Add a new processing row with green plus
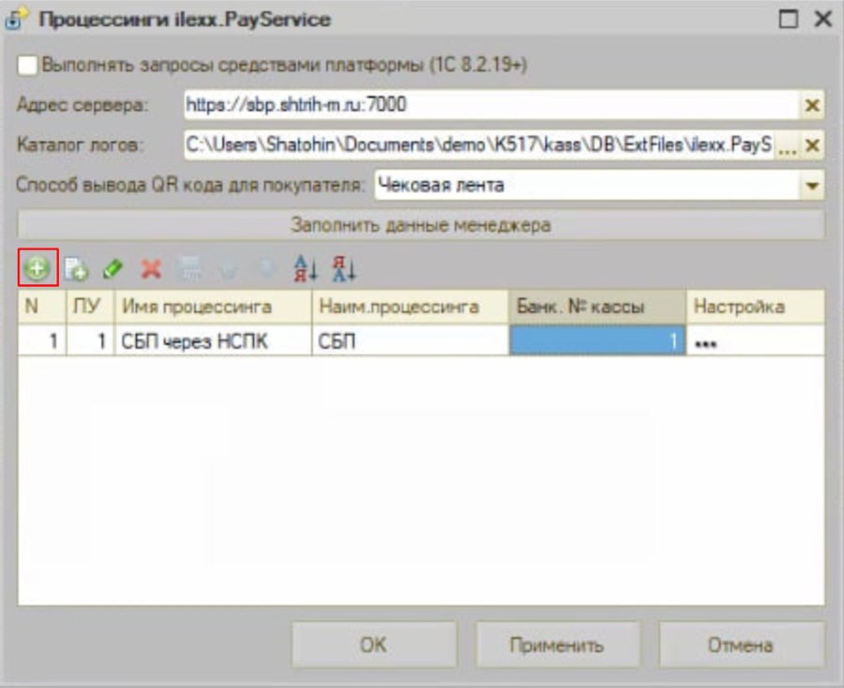844x688 pixels. click(x=38, y=268)
